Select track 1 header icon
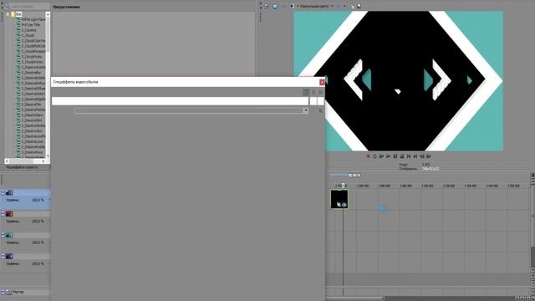535x301 pixels. click(x=9, y=193)
